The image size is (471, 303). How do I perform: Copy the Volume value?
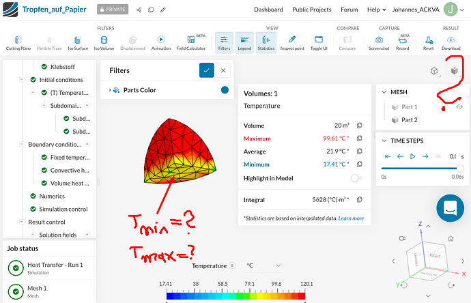click(359, 126)
